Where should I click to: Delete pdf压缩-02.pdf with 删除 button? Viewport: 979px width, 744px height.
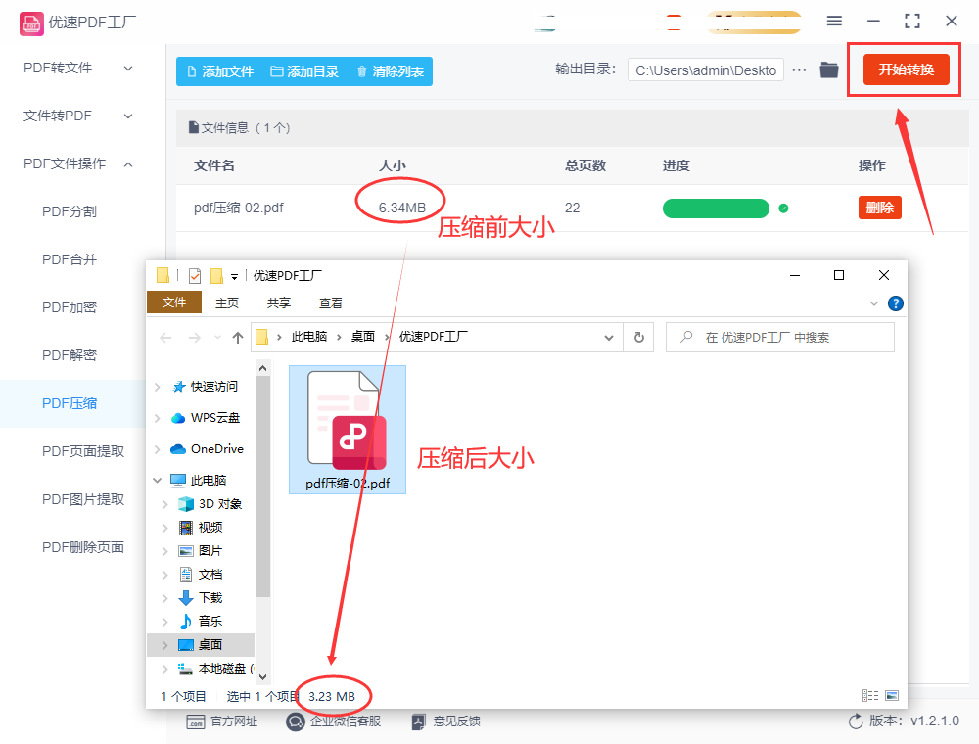pos(880,208)
